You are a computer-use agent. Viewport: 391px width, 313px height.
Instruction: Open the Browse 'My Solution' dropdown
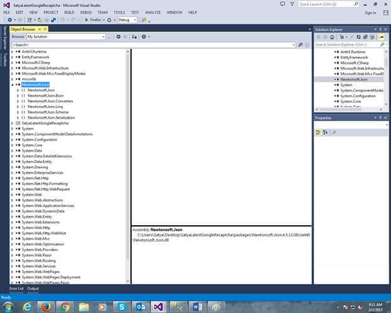pos(104,36)
